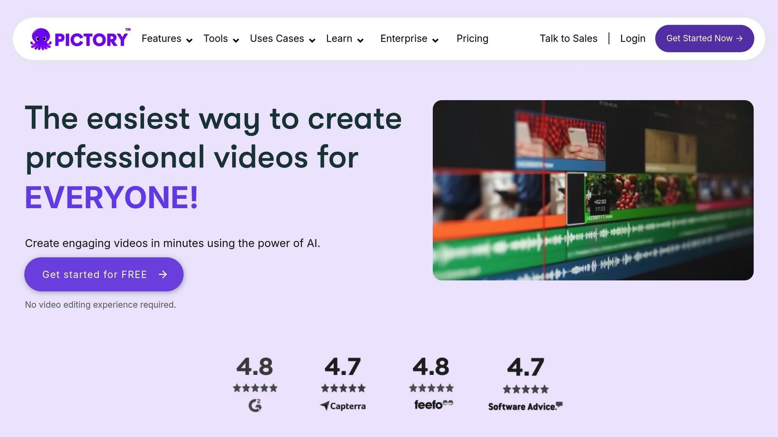Open the Pricing menu item
778x437 pixels.
coord(472,39)
